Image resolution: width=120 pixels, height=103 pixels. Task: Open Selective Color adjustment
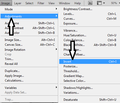(89, 81)
